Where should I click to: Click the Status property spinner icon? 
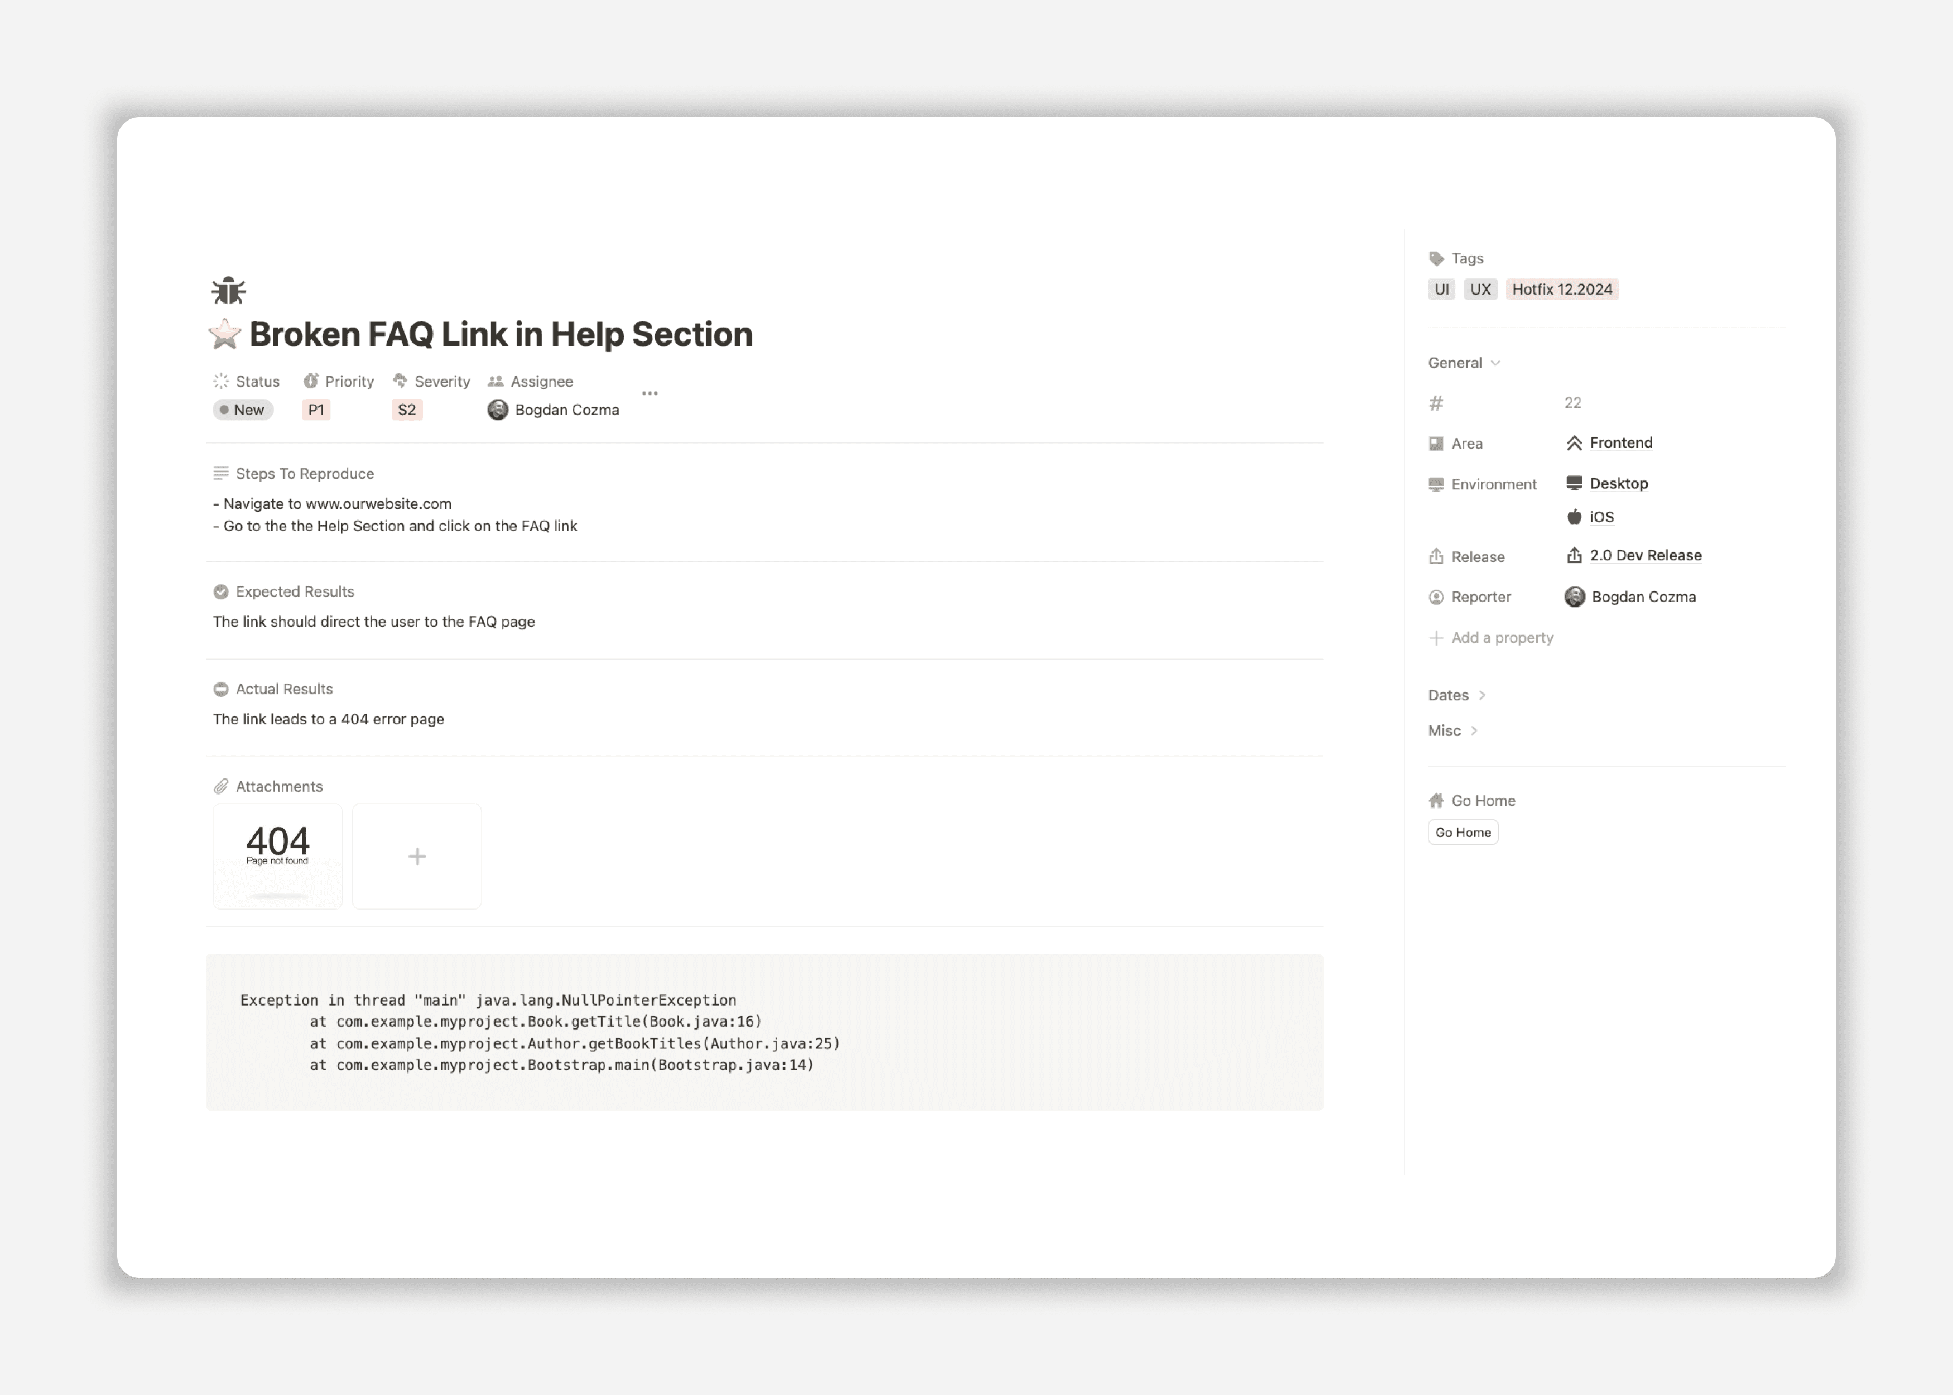[221, 381]
